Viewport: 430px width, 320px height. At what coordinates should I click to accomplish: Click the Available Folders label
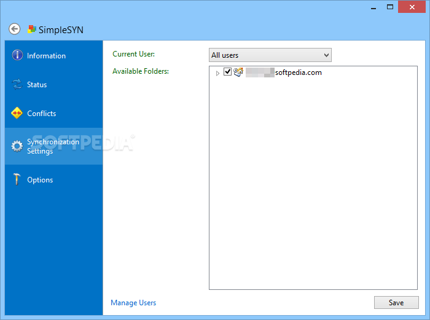(x=141, y=71)
